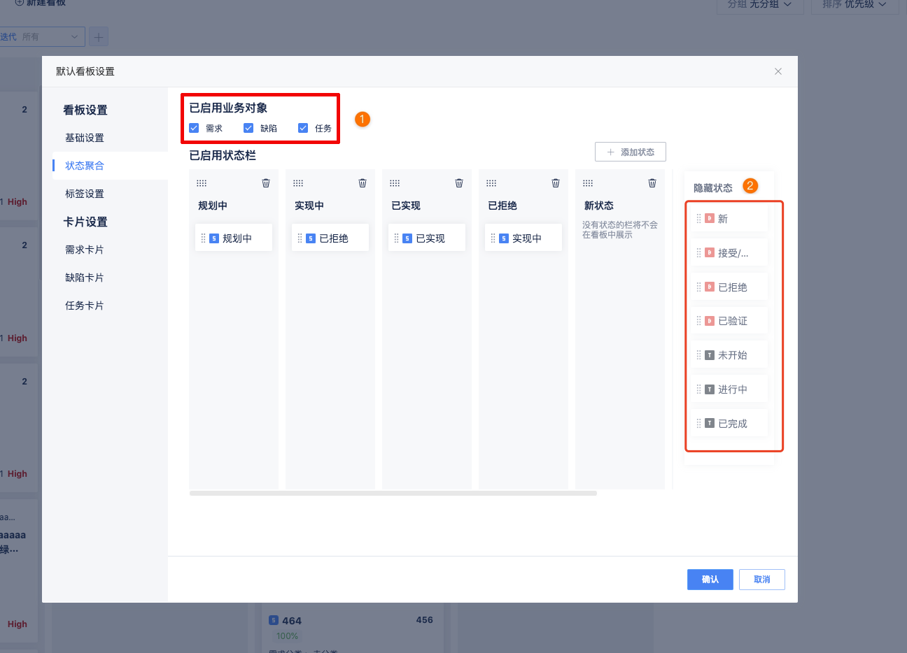Open the 迭代 所有 dropdown
907x653 pixels.
tap(42, 36)
